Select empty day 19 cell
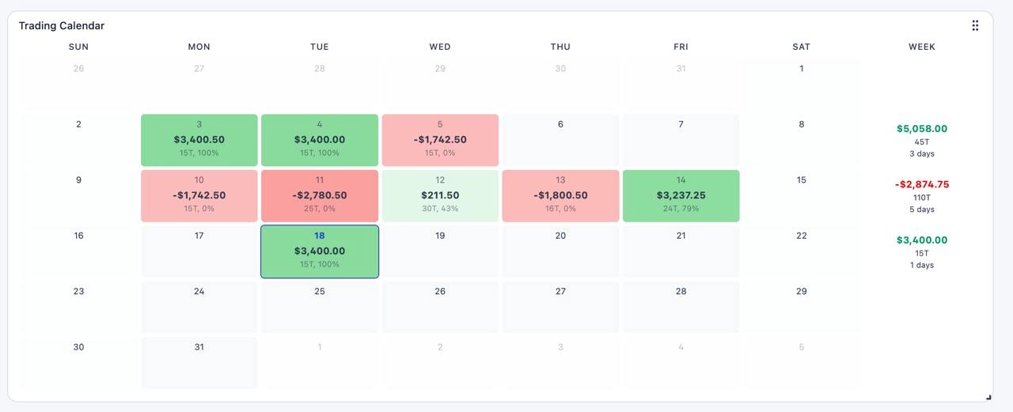The image size is (1013, 412). pos(440,251)
